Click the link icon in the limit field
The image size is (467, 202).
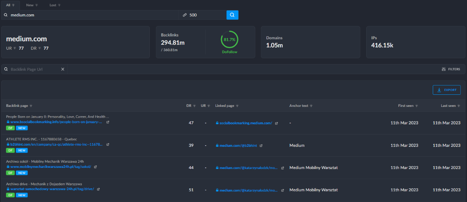[185, 15]
